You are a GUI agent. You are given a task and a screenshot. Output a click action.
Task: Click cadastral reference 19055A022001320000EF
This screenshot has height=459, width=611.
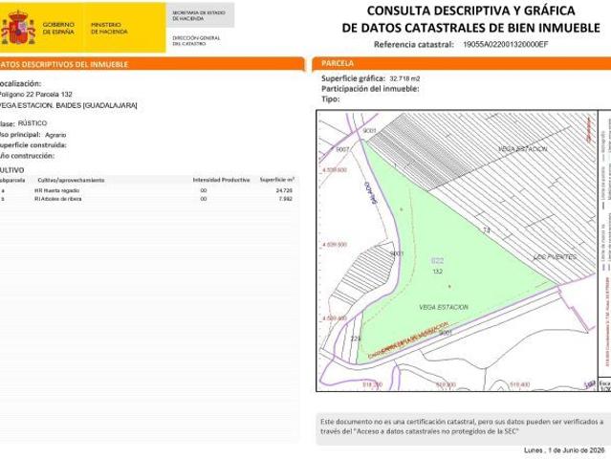[506, 44]
